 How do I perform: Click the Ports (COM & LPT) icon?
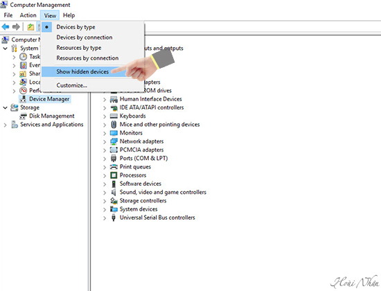[114, 158]
